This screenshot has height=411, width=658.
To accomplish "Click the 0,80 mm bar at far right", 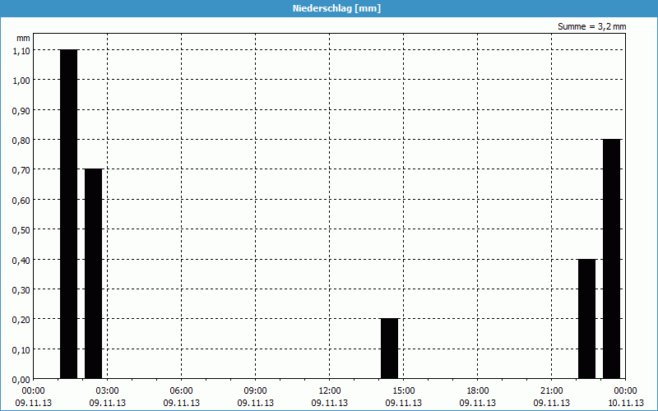I will [x=611, y=258].
